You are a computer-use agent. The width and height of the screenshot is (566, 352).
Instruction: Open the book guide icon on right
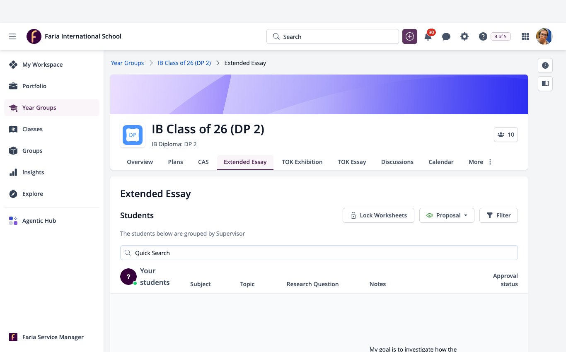click(545, 84)
